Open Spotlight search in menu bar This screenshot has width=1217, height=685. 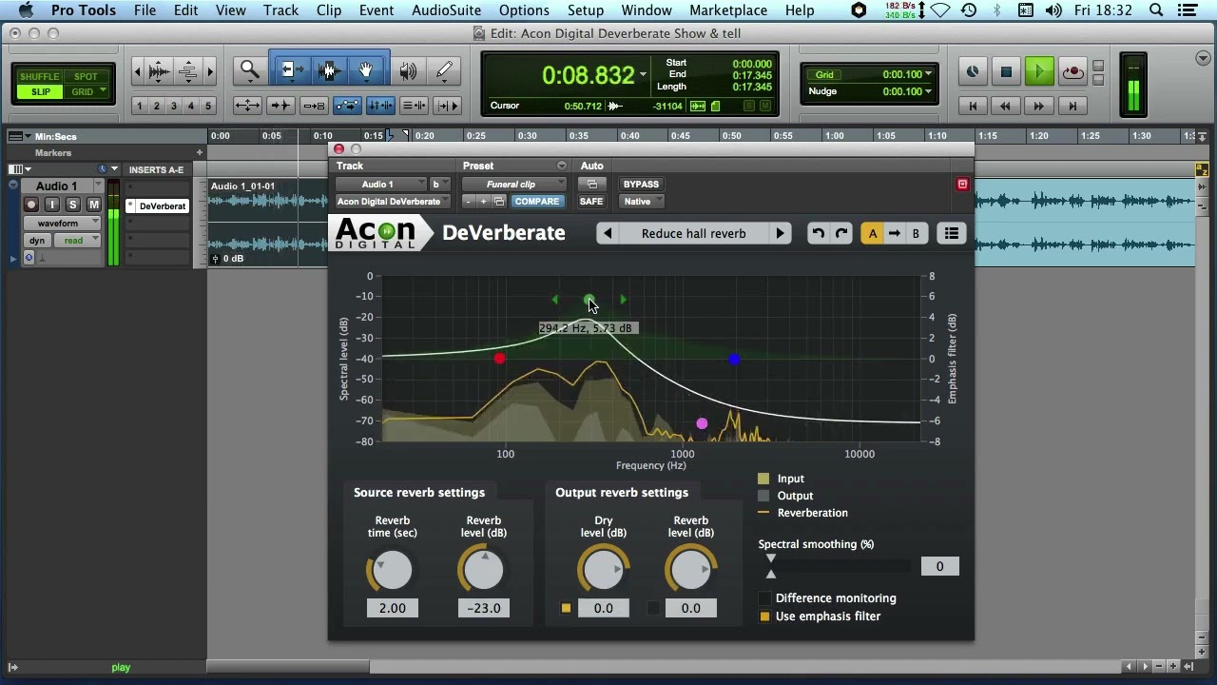(1156, 10)
